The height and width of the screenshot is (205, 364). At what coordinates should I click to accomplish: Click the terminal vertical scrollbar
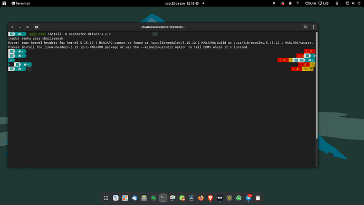pos(317,86)
